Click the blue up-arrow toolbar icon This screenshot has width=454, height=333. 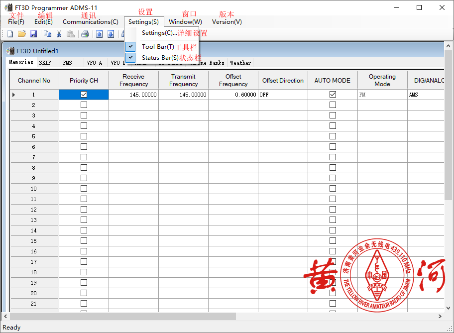[99, 34]
